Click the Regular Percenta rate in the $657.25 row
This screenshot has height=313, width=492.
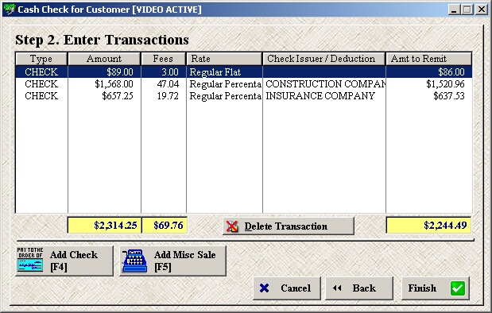[225, 96]
